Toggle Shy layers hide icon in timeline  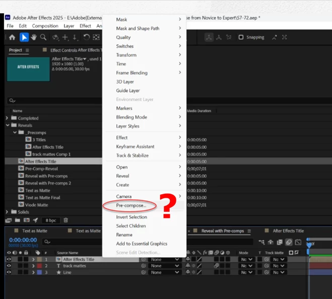click(271, 242)
